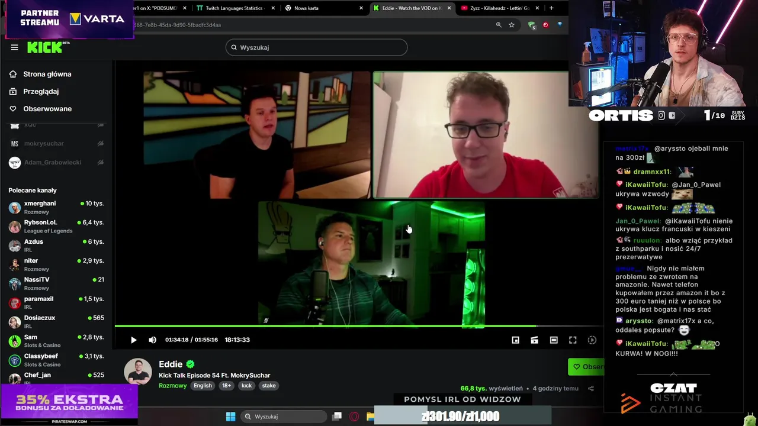The image size is (758, 426).
Task: Enable picture-in-picture mode icon
Action: coord(515,340)
